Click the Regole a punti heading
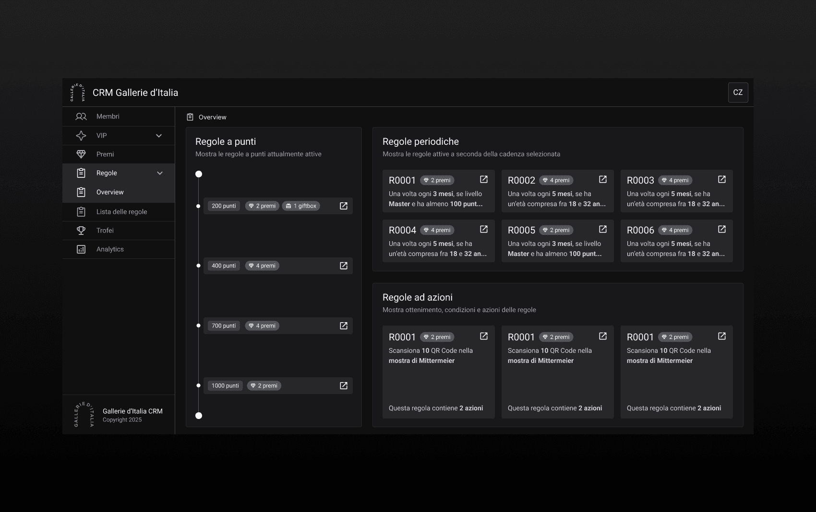Image resolution: width=816 pixels, height=512 pixels. (x=226, y=141)
